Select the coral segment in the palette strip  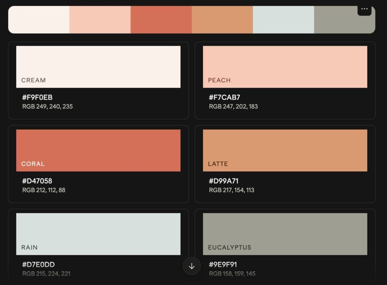161,20
